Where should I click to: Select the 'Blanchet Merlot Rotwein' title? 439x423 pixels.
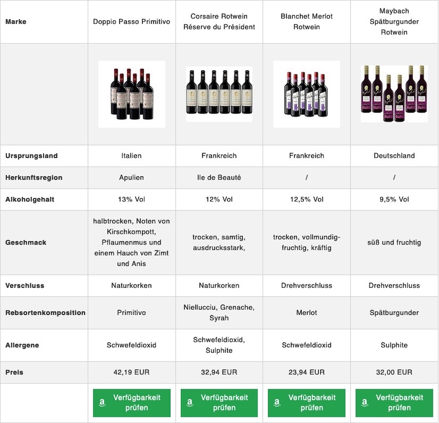click(x=307, y=22)
